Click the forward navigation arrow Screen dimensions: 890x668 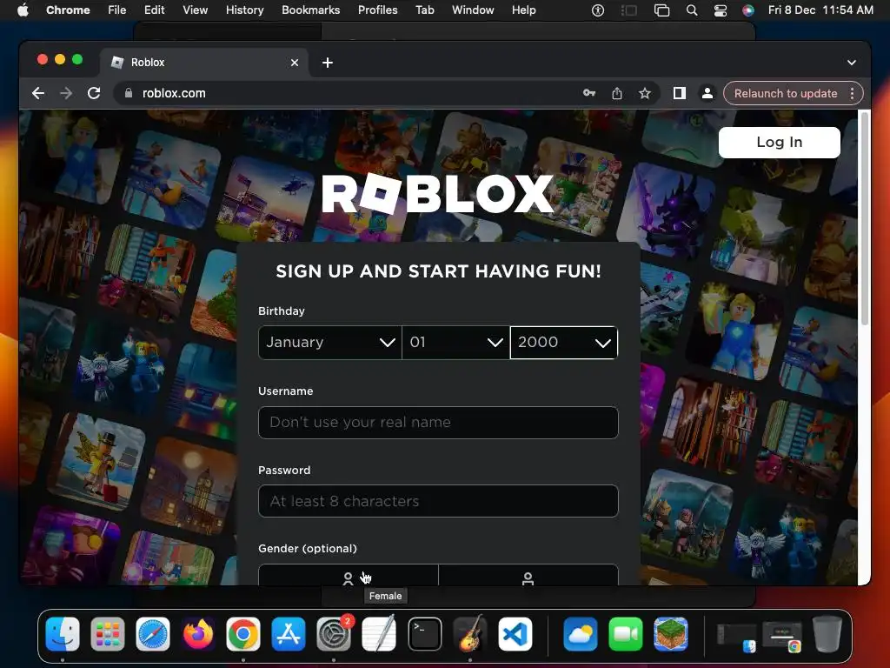(66, 93)
